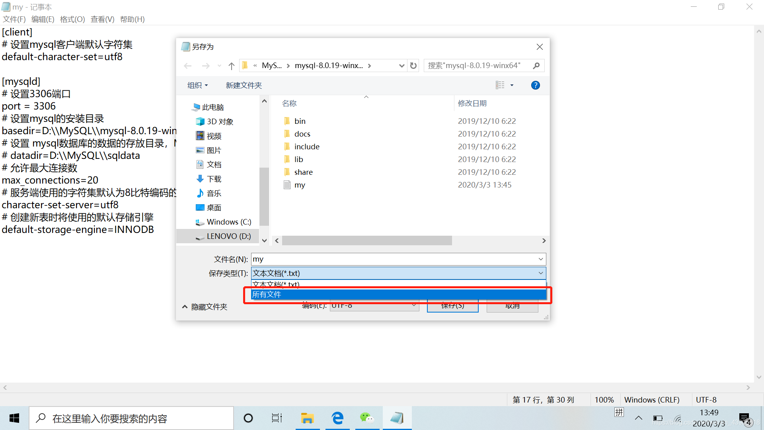
Task: Open the 组织 dropdown menu
Action: (x=197, y=85)
